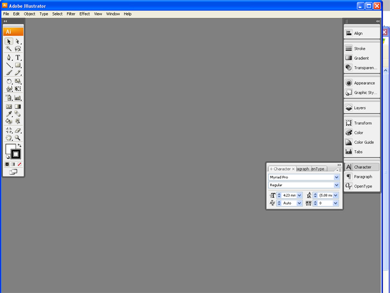This screenshot has width=390, height=293.
Task: Open the tracking dropdown arrow
Action: (336, 203)
